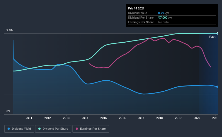Click the 'No data' earnings value
222x137 pixels.
click(163, 22)
